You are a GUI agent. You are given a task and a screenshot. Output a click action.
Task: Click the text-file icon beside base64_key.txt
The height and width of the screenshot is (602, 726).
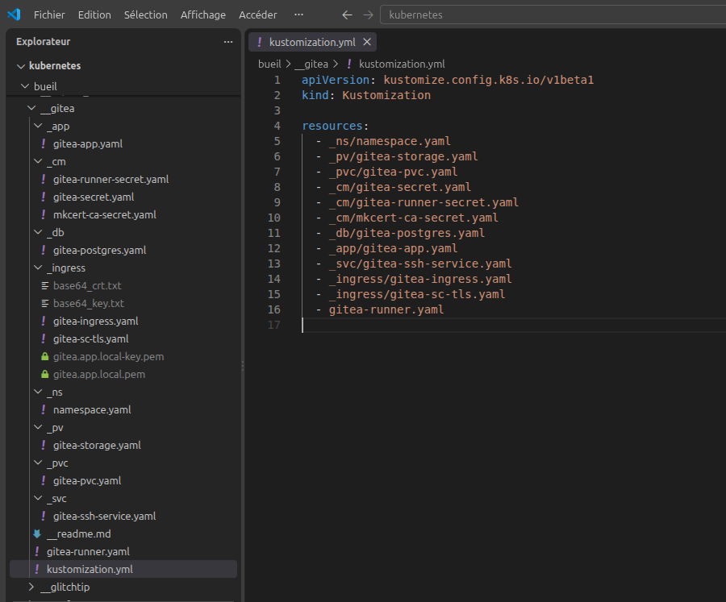pyautogui.click(x=45, y=304)
